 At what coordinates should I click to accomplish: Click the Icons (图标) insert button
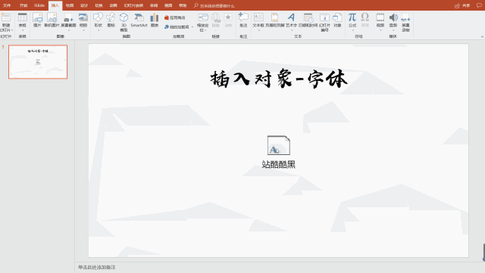click(x=111, y=20)
